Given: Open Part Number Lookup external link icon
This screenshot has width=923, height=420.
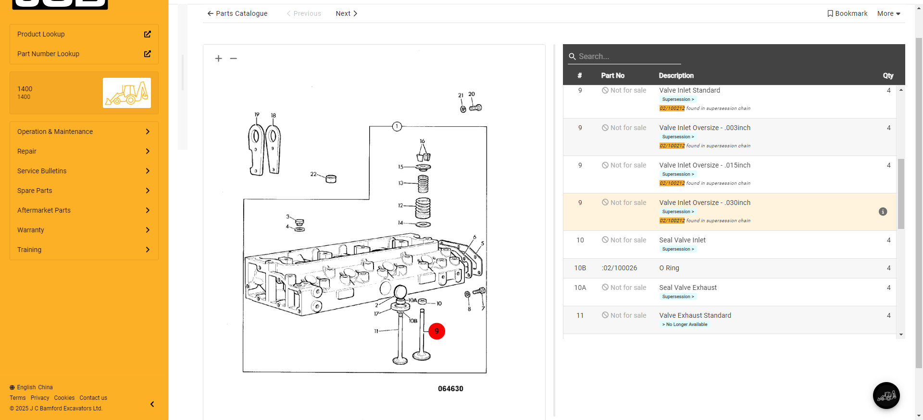Looking at the screenshot, I should pos(148,54).
